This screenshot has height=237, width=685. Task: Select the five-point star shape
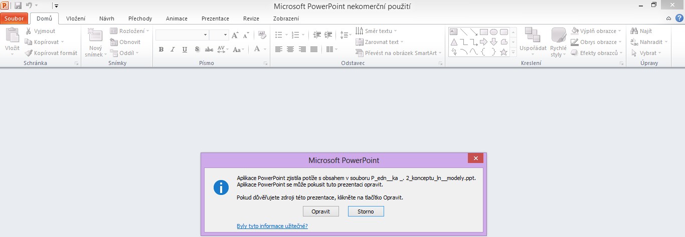coord(504,51)
